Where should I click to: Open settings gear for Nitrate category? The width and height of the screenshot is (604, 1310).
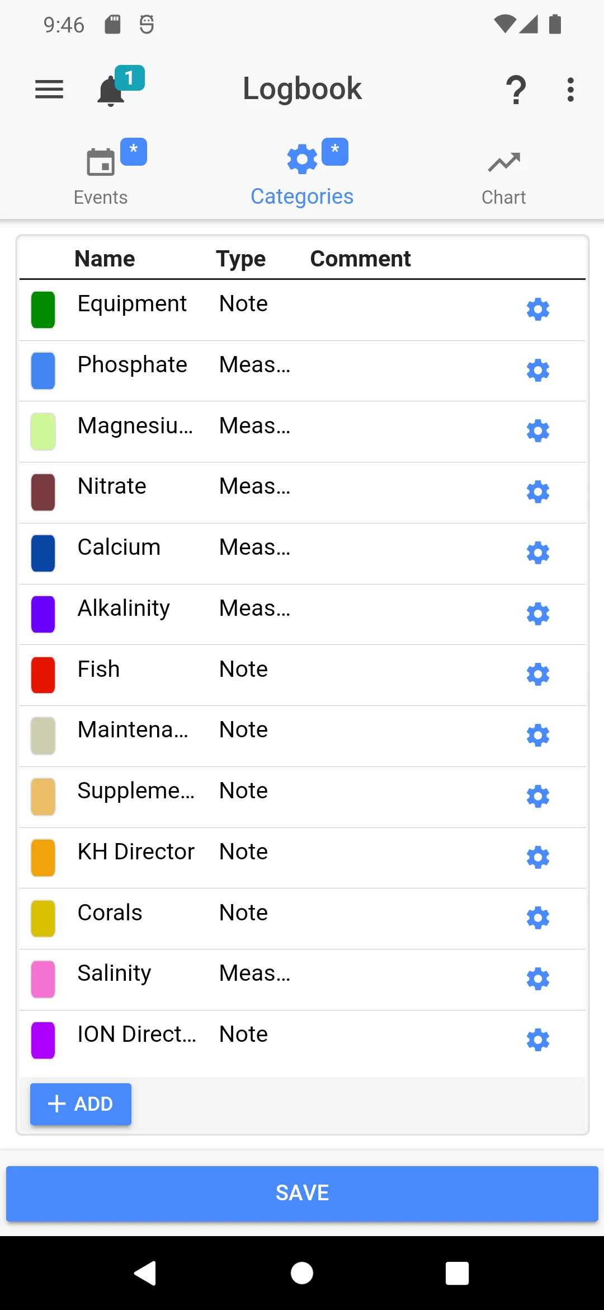tap(538, 492)
